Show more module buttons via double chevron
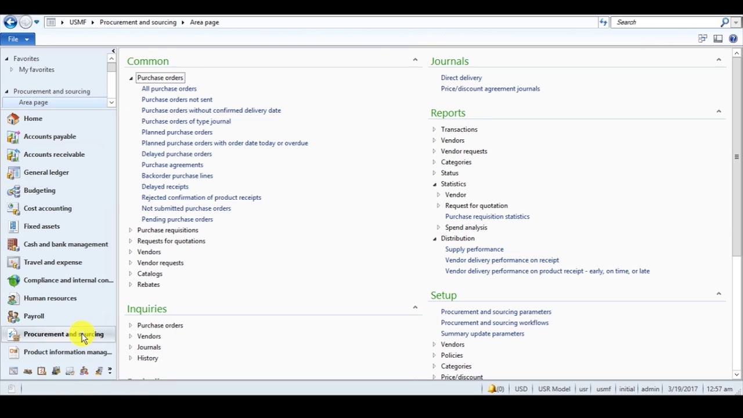743x418 pixels. coord(110,371)
